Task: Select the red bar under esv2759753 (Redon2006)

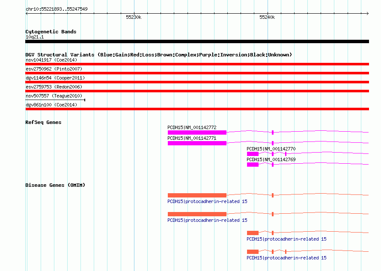Action: tap(197, 91)
